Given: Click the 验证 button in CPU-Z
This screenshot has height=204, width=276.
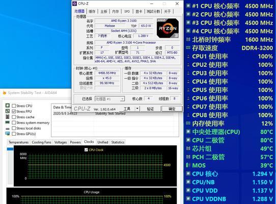Looking at the screenshot, I should click(x=150, y=109).
